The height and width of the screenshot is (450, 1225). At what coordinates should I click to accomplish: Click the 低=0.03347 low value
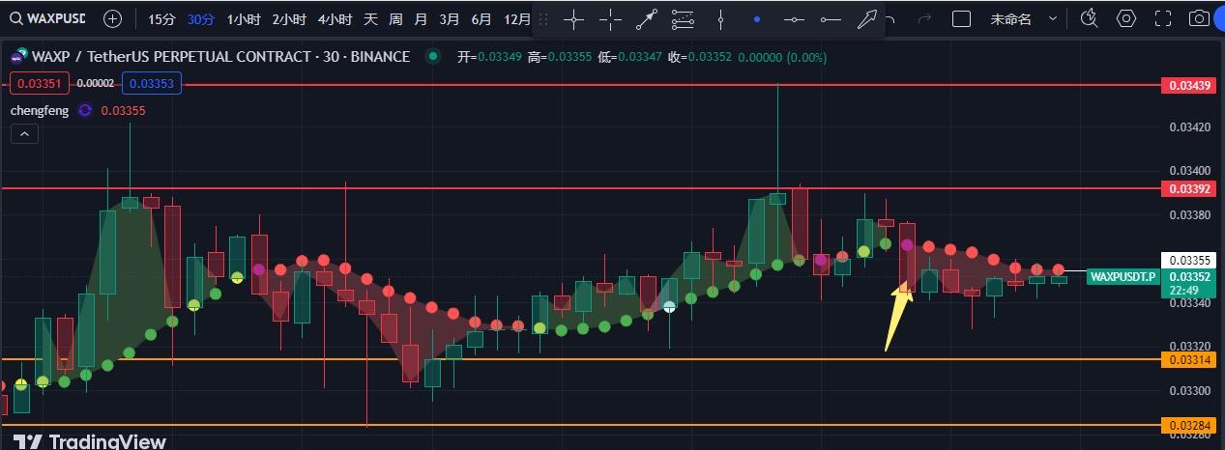coord(629,57)
